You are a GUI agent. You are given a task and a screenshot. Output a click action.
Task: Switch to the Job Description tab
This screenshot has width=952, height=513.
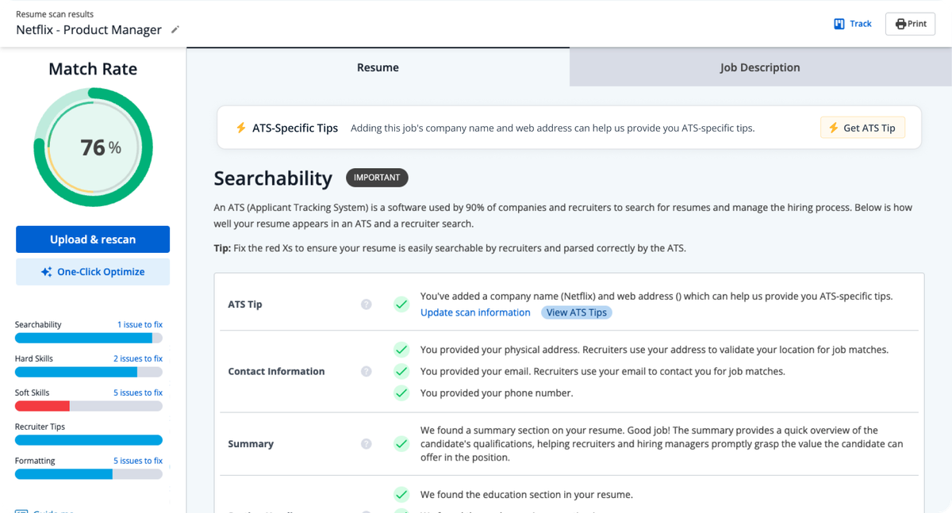(x=759, y=67)
